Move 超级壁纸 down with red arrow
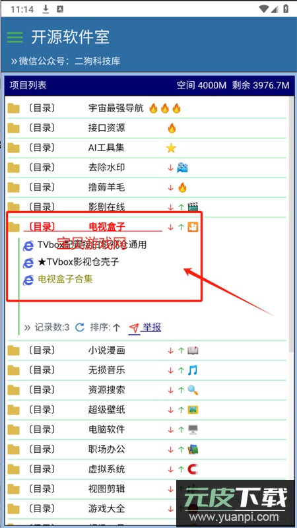297x528 pixels. click(171, 410)
